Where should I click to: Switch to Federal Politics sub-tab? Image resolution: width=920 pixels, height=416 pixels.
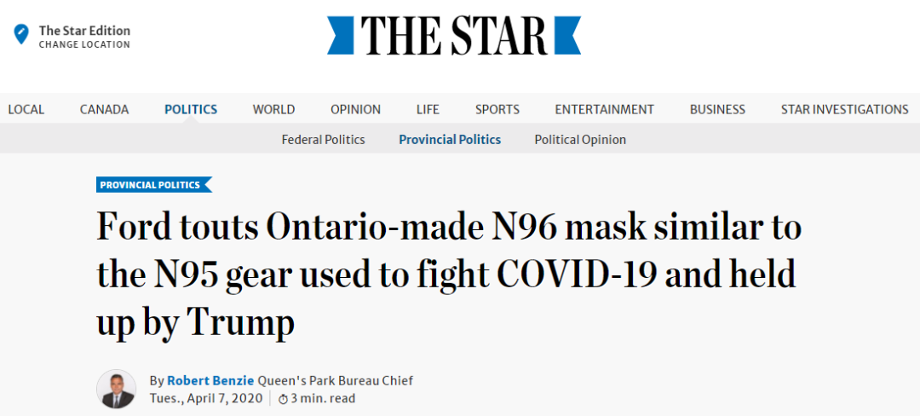(324, 140)
